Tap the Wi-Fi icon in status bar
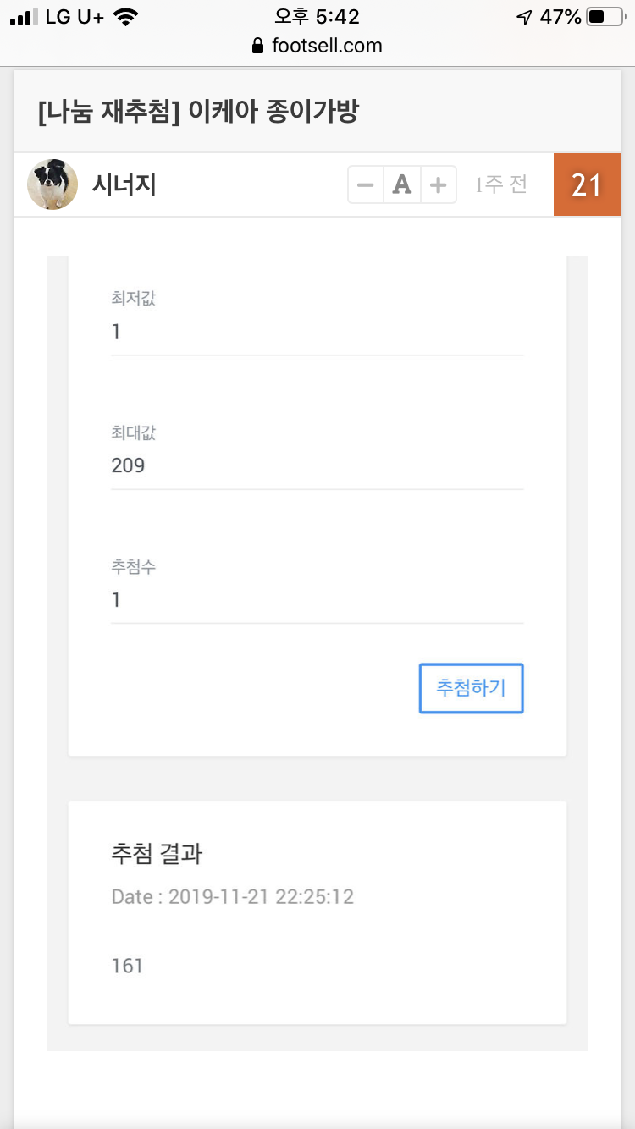Viewport: 635px width, 1129px height. (125, 17)
